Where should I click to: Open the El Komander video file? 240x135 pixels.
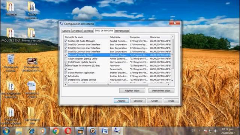pyautogui.click(x=32, y=65)
